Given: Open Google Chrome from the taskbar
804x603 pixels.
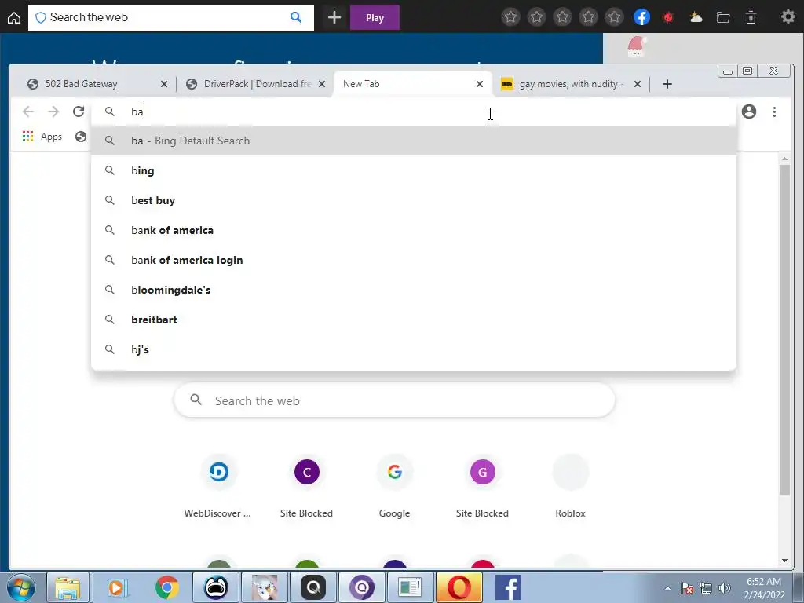Looking at the screenshot, I should click(166, 587).
